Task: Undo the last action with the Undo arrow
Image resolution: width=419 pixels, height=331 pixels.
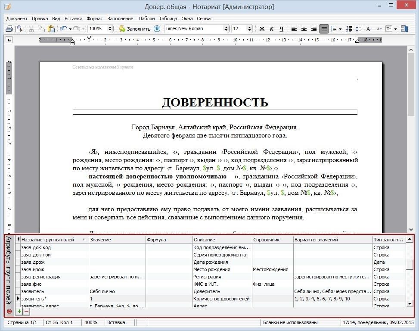Action: coord(64,28)
